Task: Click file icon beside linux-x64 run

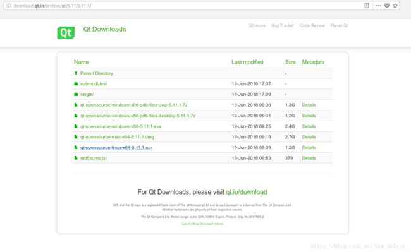Action: [76, 147]
